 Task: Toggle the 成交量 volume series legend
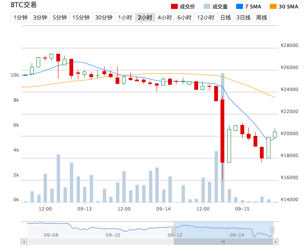[x=215, y=6]
